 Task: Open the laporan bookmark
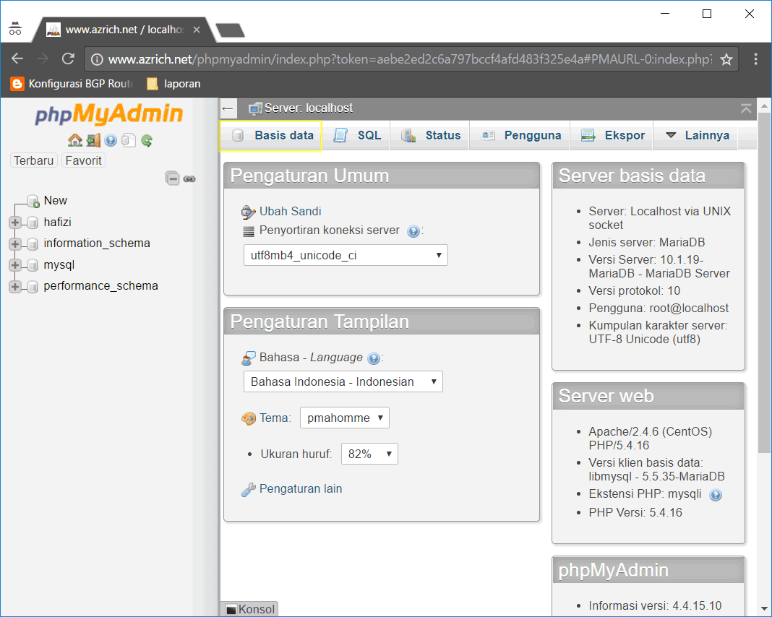(x=173, y=84)
